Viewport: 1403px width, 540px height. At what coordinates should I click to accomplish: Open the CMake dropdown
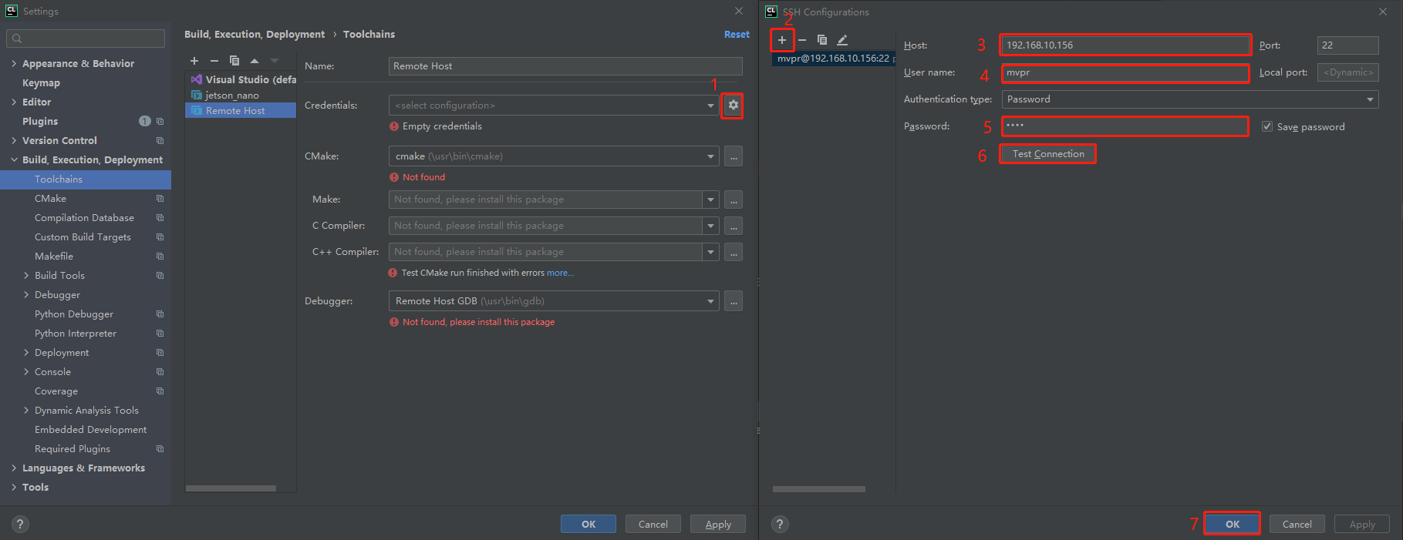[x=710, y=156]
